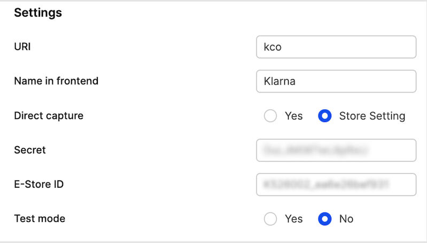The width and height of the screenshot is (427, 243).
Task: Click the 'No' text for Test mode
Action: click(x=346, y=219)
